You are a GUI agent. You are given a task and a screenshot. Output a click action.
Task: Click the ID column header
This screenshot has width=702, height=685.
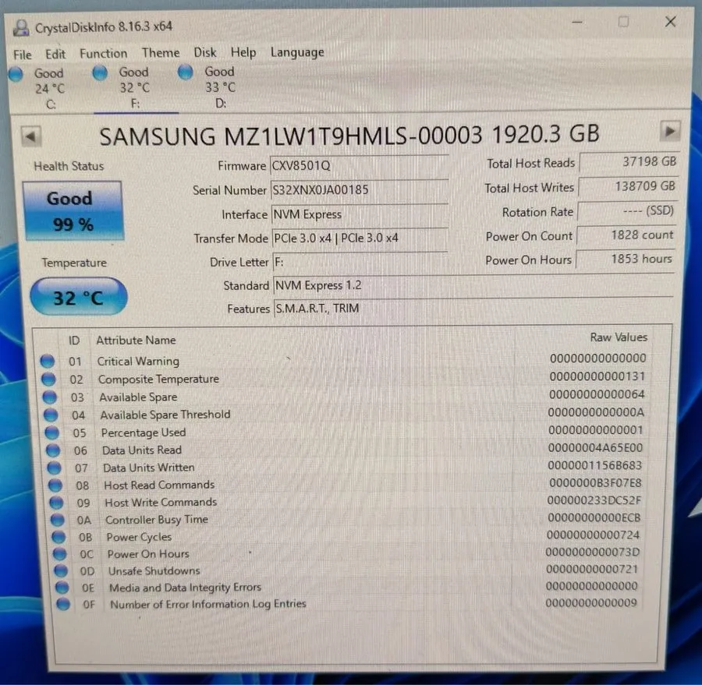tap(74, 341)
